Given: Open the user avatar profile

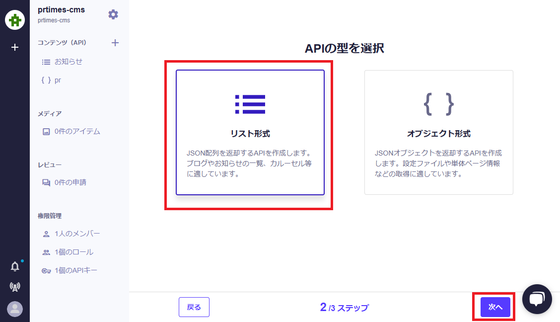Looking at the screenshot, I should pyautogui.click(x=15, y=309).
